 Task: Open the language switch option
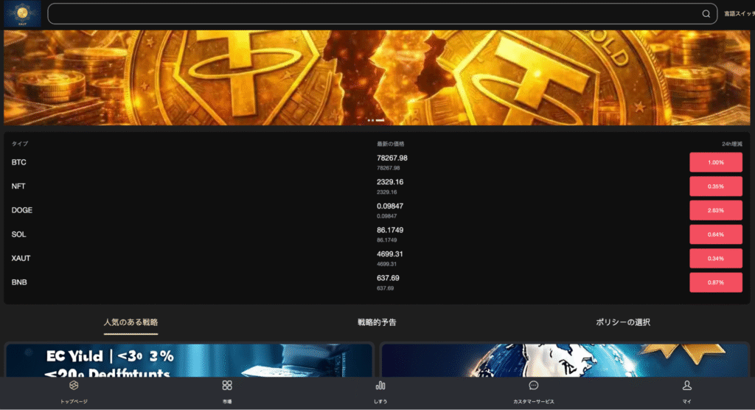click(739, 14)
